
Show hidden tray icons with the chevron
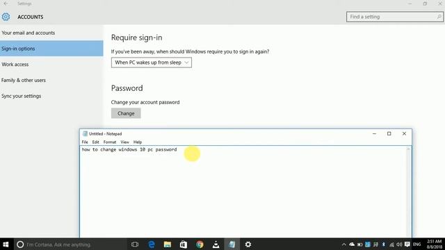(x=344, y=244)
